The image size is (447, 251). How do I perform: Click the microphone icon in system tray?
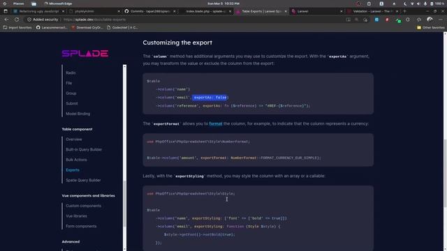425,3
